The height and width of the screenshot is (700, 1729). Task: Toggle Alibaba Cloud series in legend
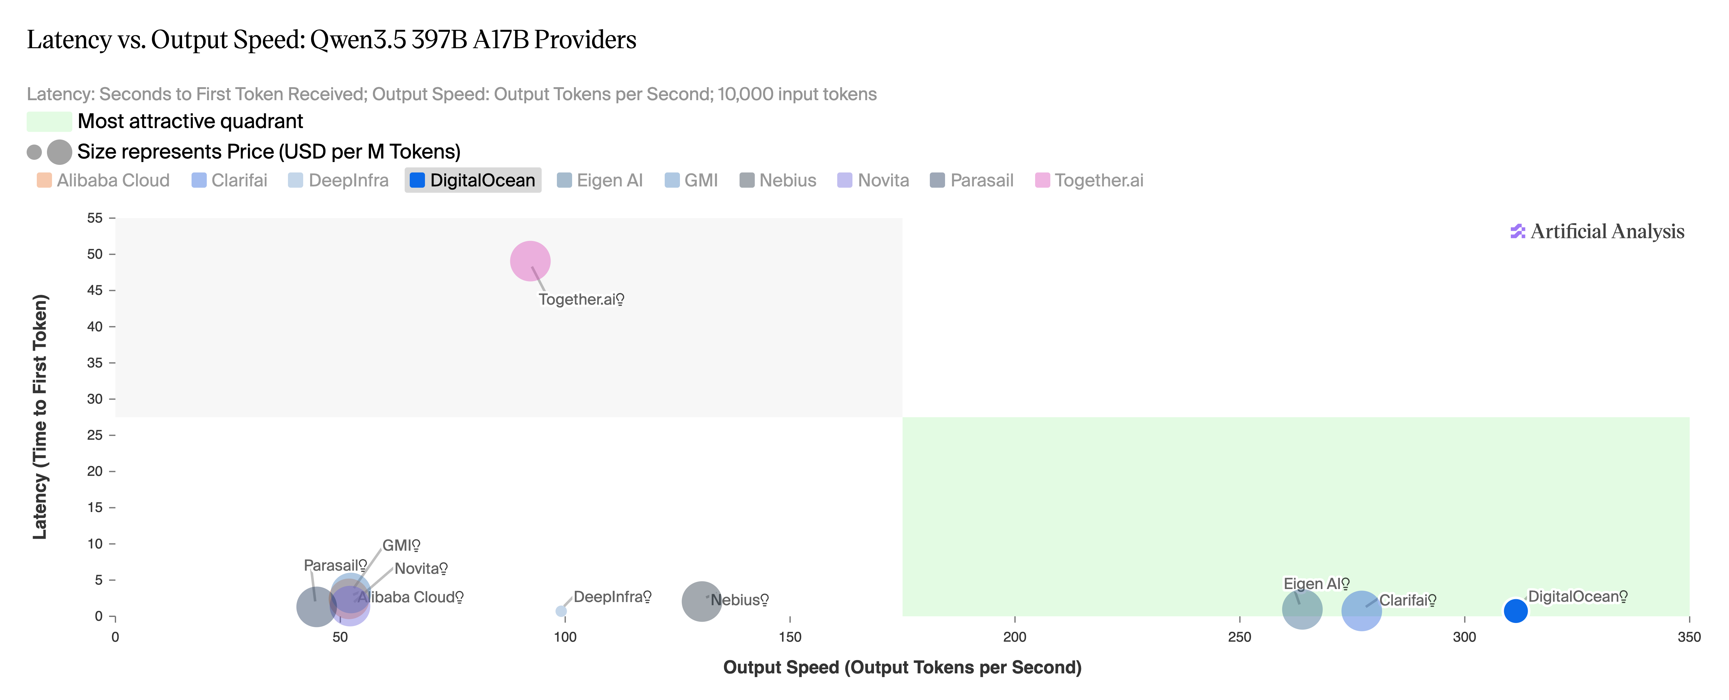click(x=103, y=180)
